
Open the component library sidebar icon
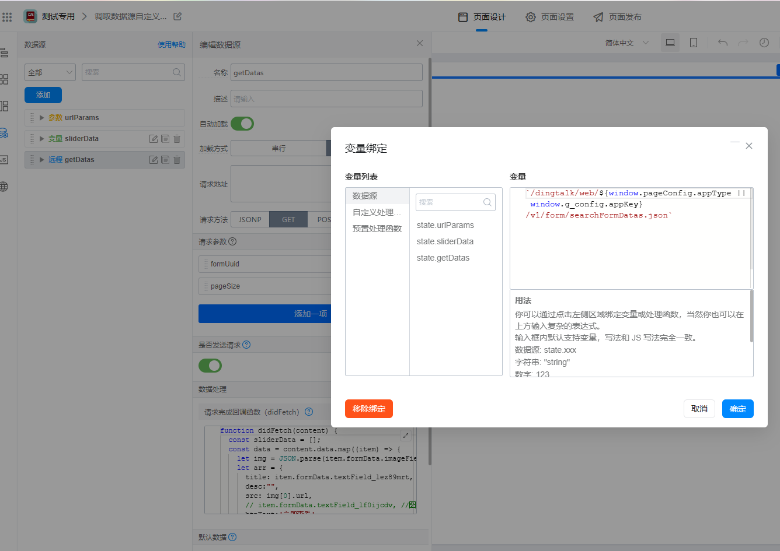tap(4, 79)
